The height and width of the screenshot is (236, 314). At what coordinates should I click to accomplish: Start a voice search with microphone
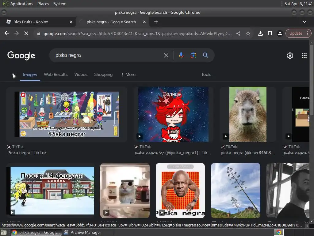pos(181,55)
